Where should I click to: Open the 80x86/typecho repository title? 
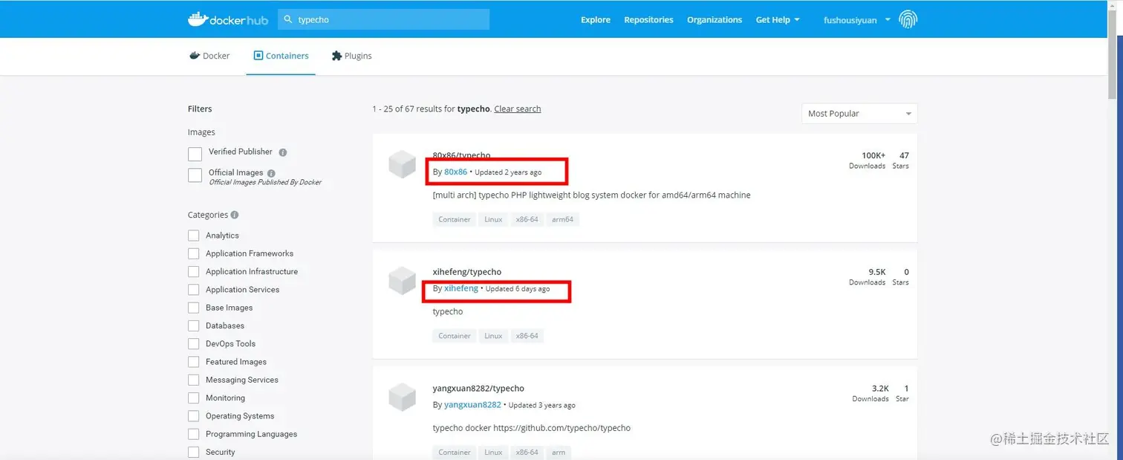tap(462, 155)
